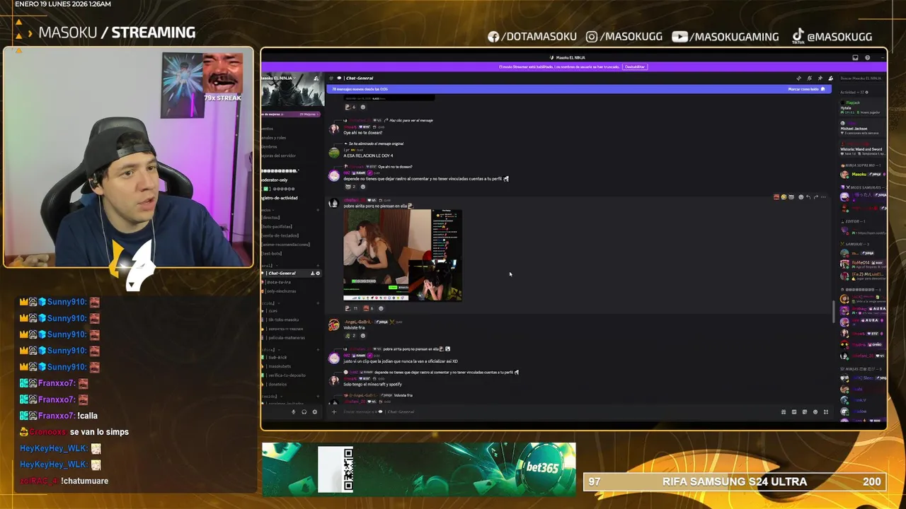Select the pelicula-mañaneras channel
Image resolution: width=906 pixels, height=509 pixels.
[287, 338]
